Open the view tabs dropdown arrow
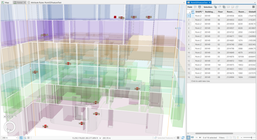This screenshot has height=140, width=257. tap(184, 3)
